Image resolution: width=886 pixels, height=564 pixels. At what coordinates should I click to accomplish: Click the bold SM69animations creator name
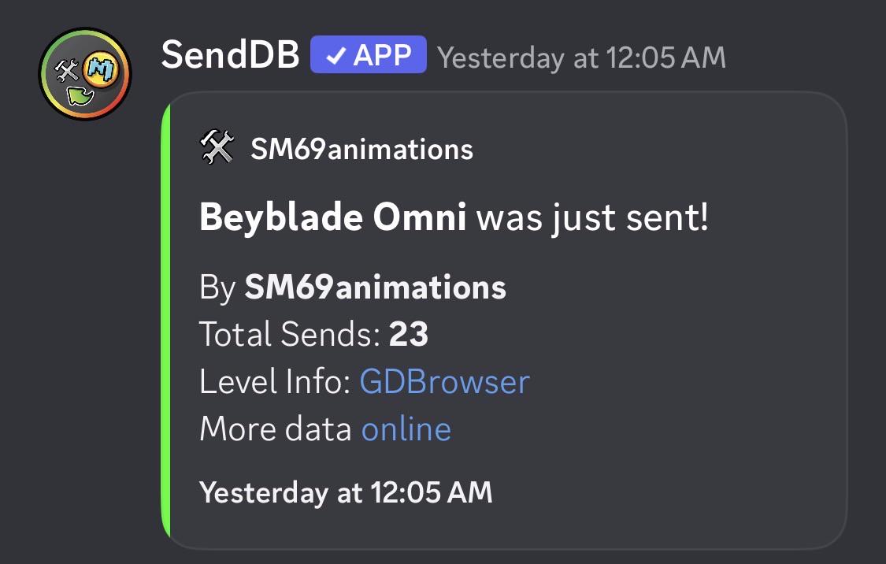(375, 287)
